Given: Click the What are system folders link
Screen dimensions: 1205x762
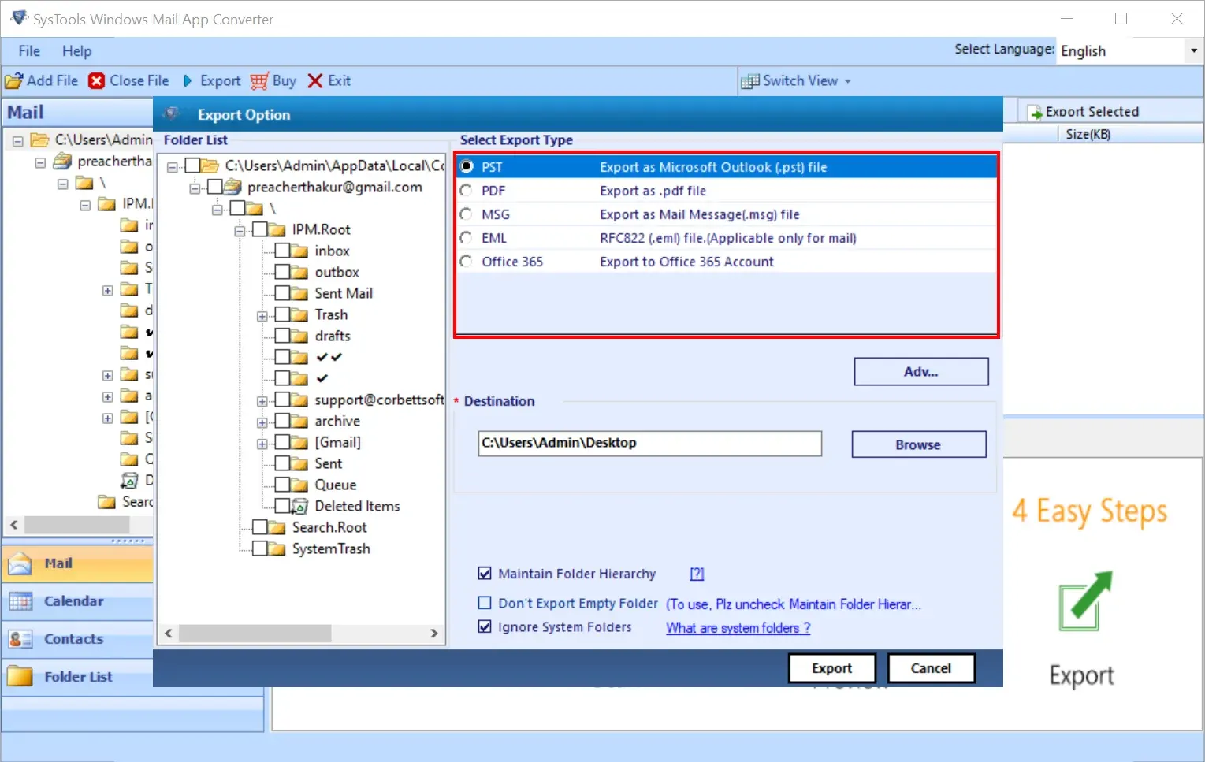Looking at the screenshot, I should pyautogui.click(x=736, y=627).
